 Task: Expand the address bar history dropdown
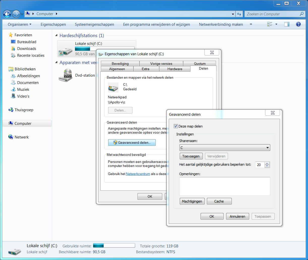tap(233, 14)
